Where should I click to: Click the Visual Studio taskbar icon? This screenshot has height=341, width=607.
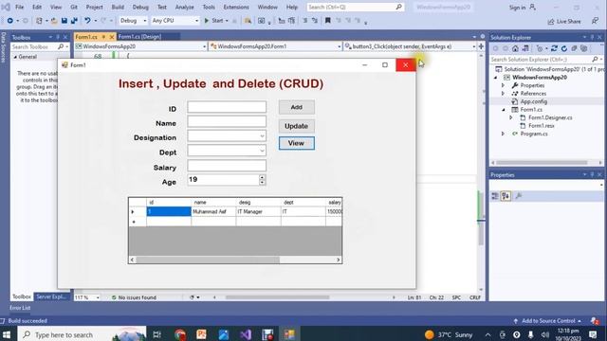[x=245, y=334]
